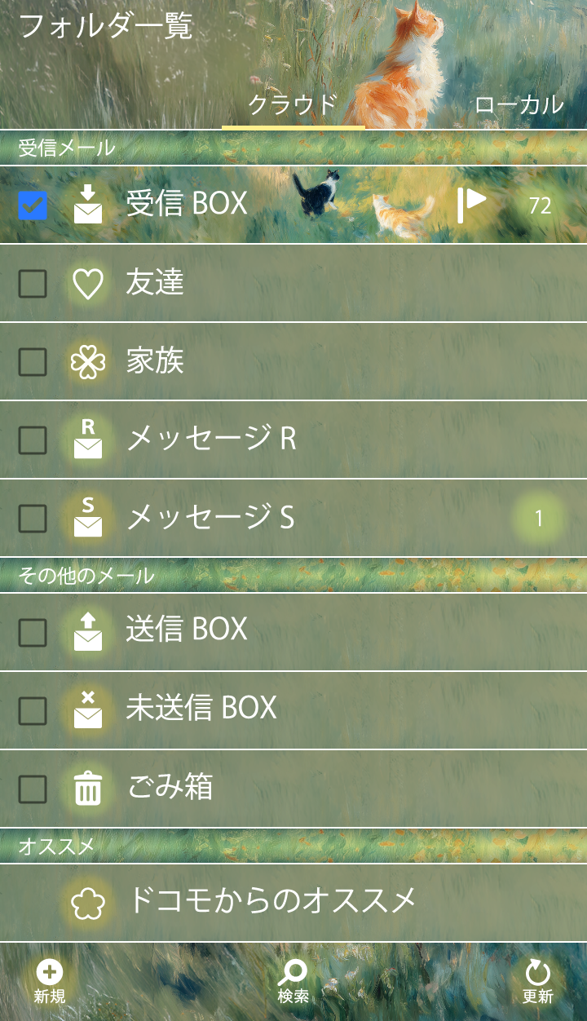Viewport: 587px width, 1021px height.
Task: Click the ごみ箱 trash can icon
Action: [x=88, y=789]
